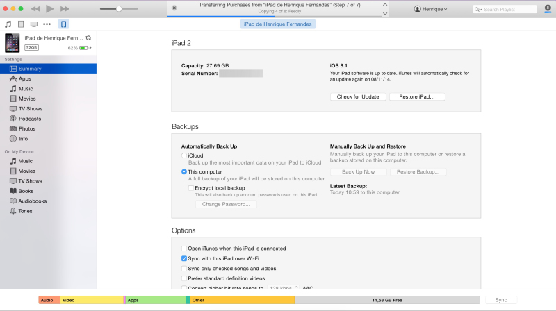The width and height of the screenshot is (556, 311).
Task: Click the fast-forward playback button
Action: point(65,9)
